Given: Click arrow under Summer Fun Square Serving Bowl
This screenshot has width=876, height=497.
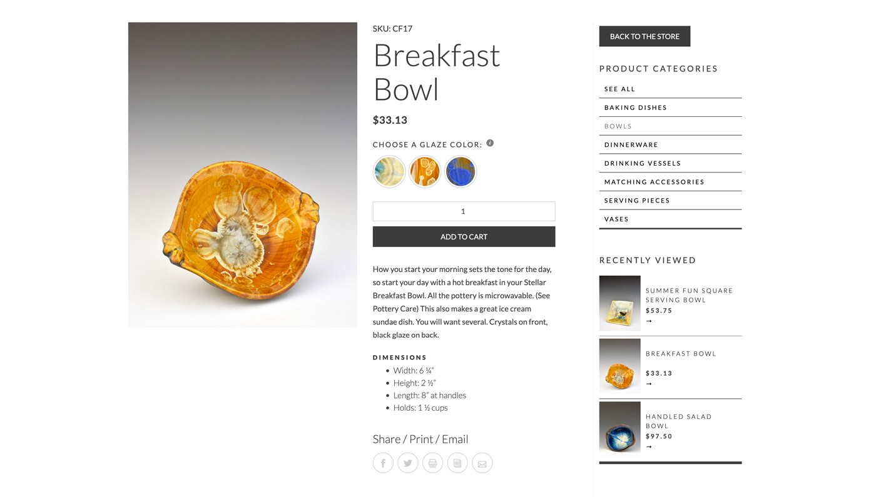Looking at the screenshot, I should coord(649,321).
